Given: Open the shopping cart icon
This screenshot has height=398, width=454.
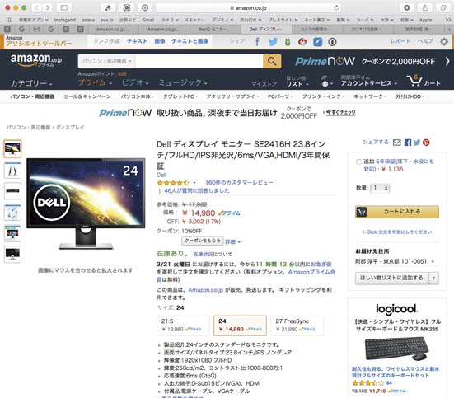Looking at the screenshot, I should click(414, 81).
